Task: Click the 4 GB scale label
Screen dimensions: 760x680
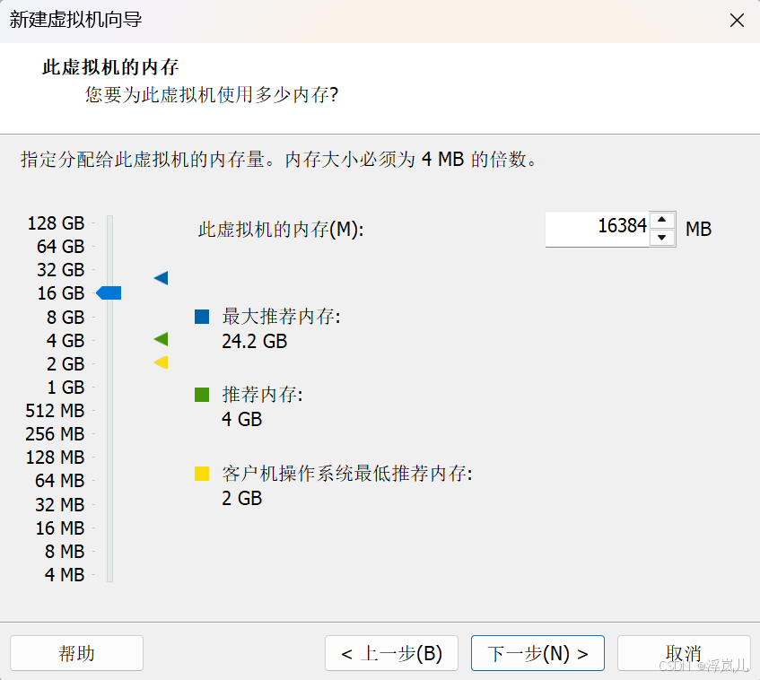Action: 66,341
